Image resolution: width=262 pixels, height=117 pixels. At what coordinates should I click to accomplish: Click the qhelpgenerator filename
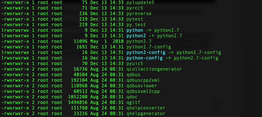[146, 114]
